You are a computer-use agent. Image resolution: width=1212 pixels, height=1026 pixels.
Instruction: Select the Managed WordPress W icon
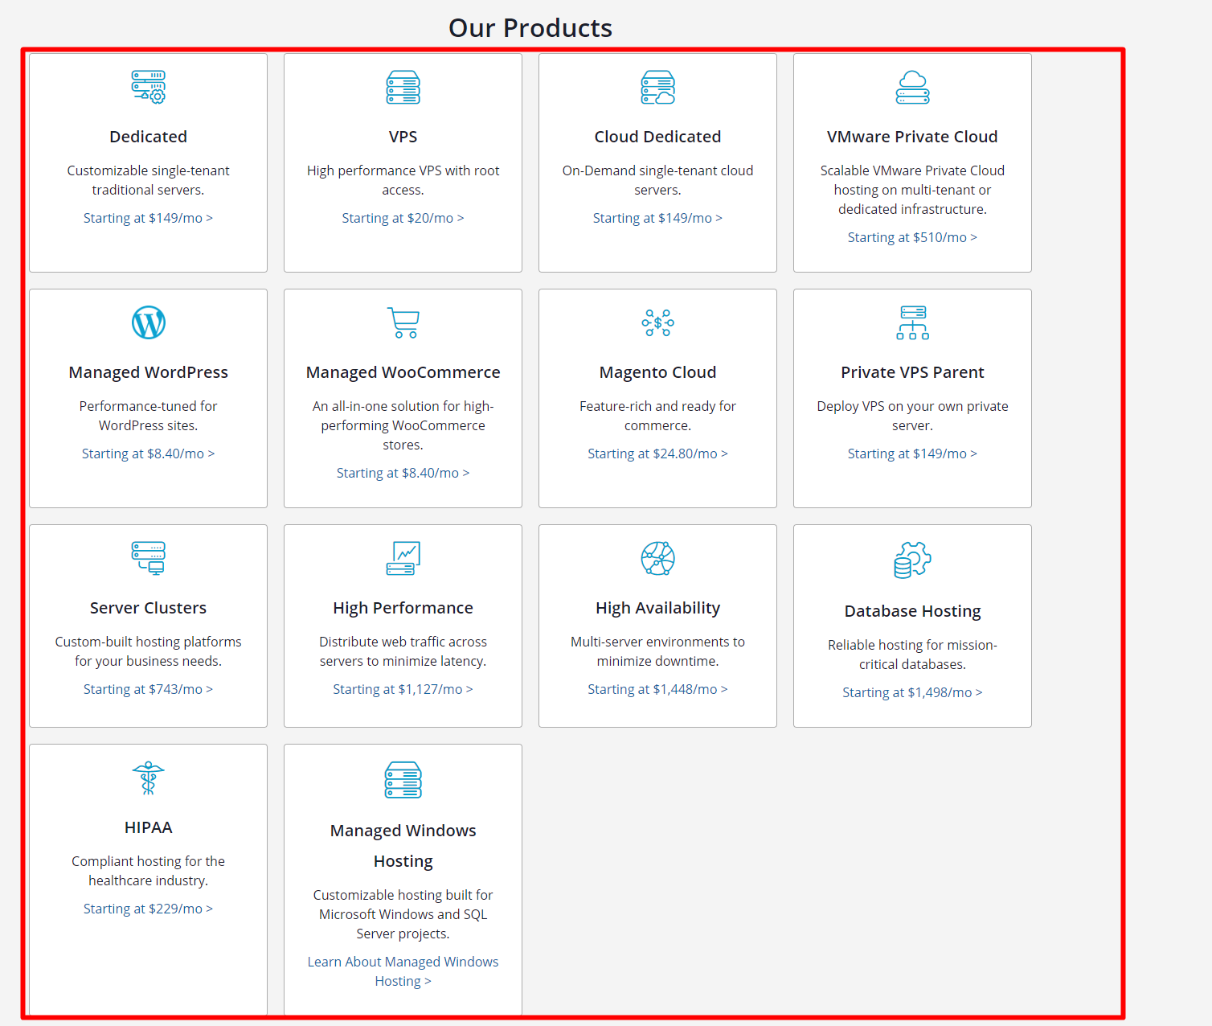pos(148,322)
